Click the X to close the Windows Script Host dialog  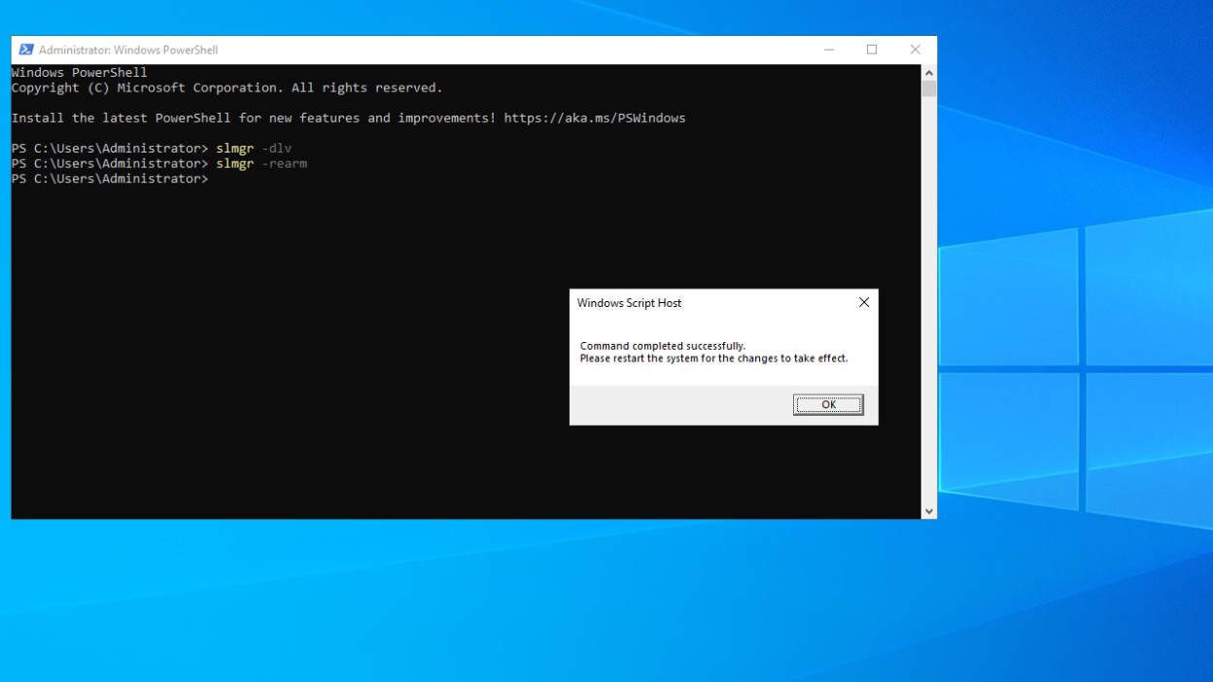coord(863,302)
